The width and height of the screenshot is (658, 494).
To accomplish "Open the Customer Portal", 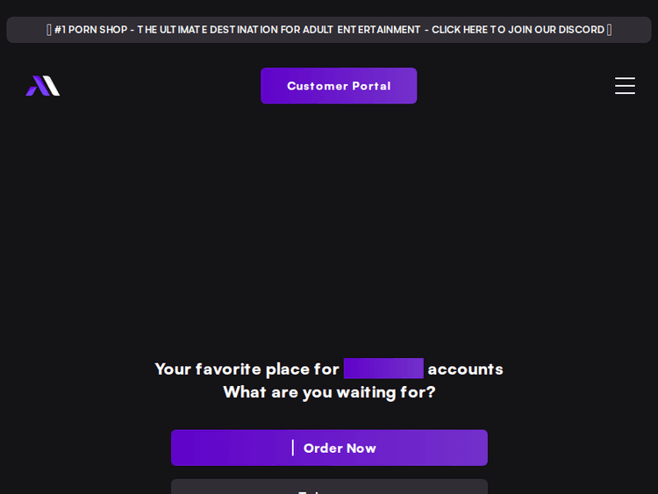I will [339, 86].
